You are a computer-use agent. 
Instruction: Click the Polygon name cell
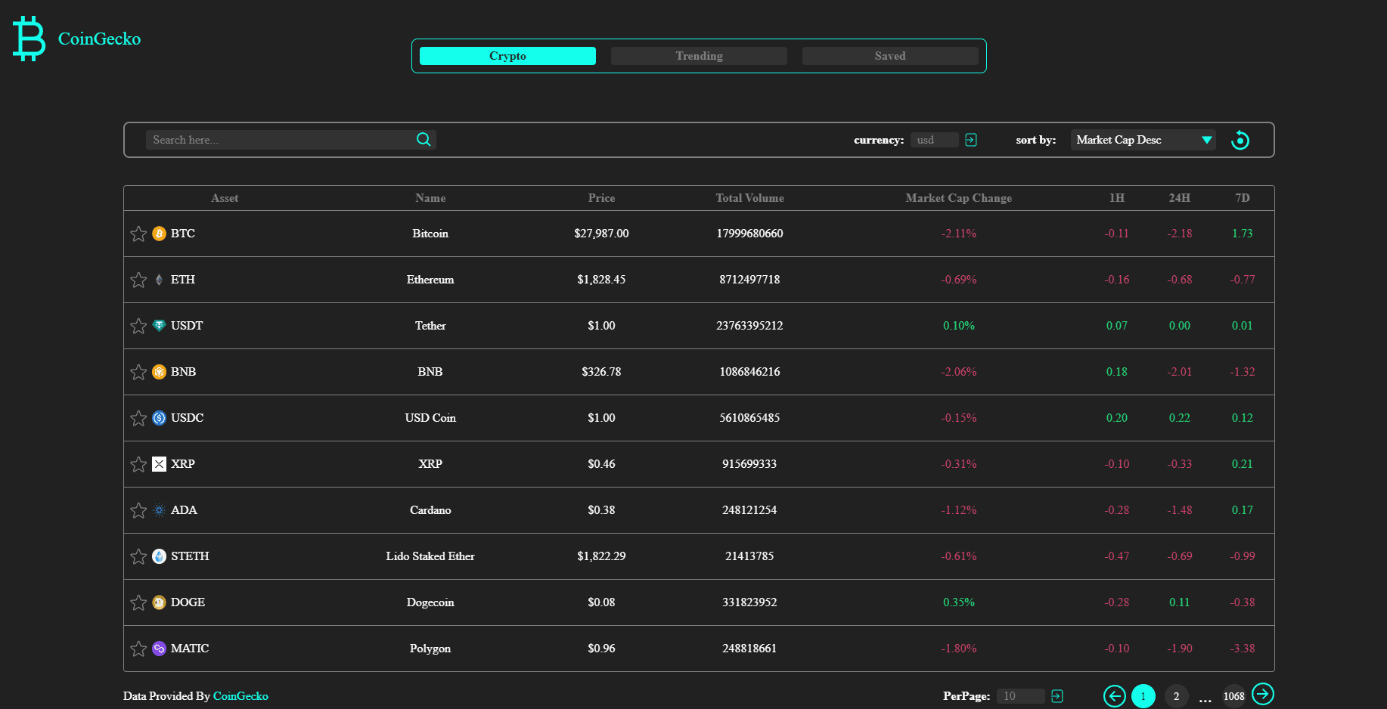[x=430, y=649]
